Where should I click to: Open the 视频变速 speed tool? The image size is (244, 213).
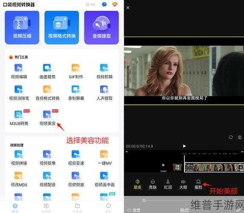click(x=76, y=158)
